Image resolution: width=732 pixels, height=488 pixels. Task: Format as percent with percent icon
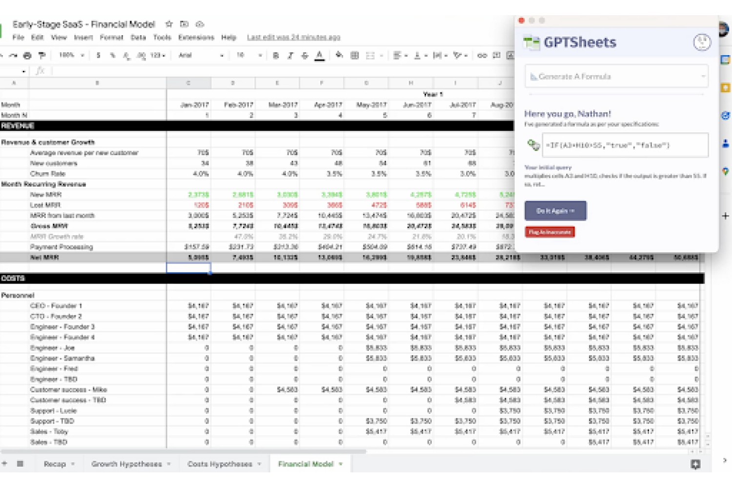click(113, 56)
